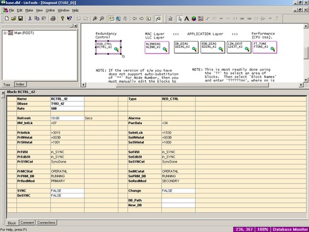Click the Print toolbar icon
The width and height of the screenshot is (309, 232).
[x=53, y=18]
